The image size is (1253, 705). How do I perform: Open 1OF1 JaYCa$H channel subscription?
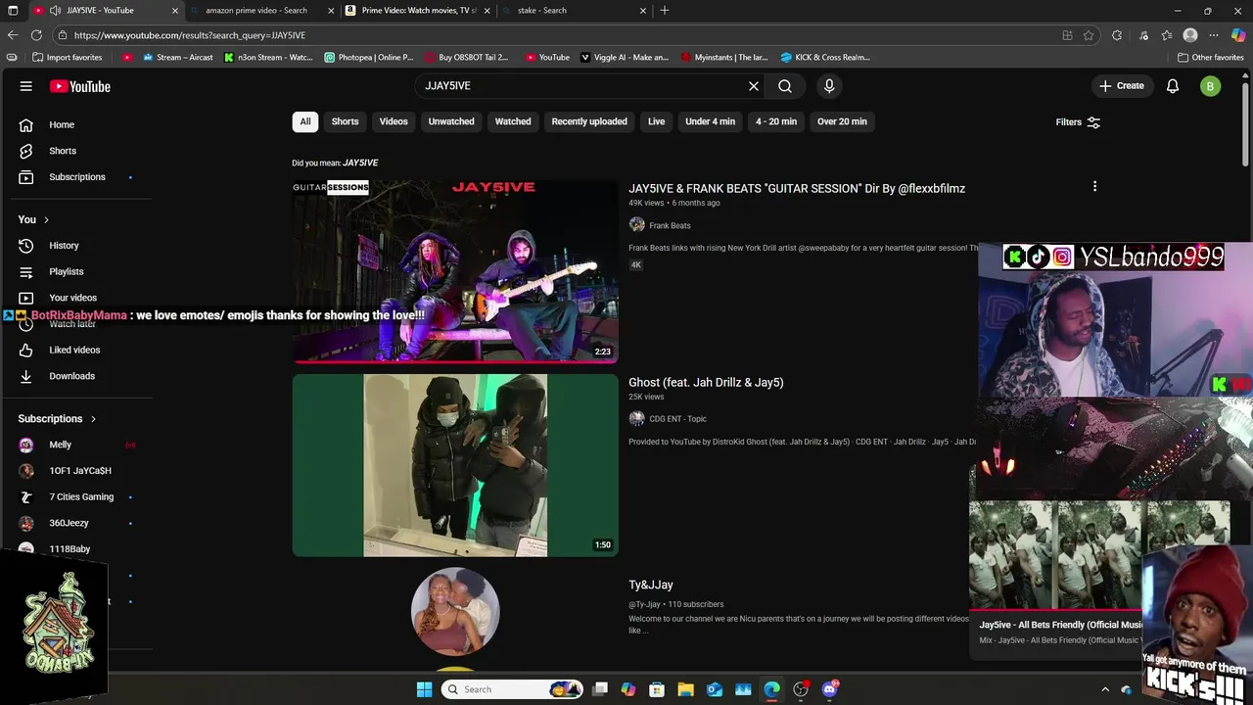78,471
